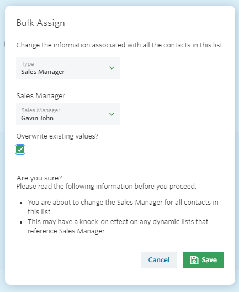Click the green chevron beside Gavin John
239x292 pixels.
pyautogui.click(x=111, y=114)
